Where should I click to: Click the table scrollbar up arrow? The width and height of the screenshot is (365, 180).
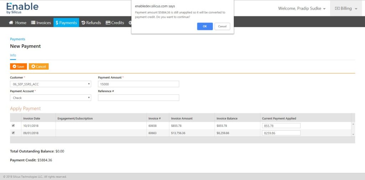[x=353, y=124]
